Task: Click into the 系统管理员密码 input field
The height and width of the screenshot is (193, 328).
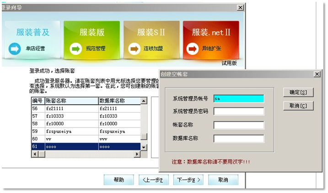Action: [x=239, y=111]
